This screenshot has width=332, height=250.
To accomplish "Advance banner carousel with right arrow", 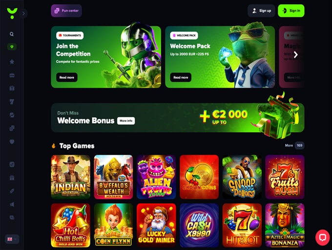I will [x=295, y=55].
